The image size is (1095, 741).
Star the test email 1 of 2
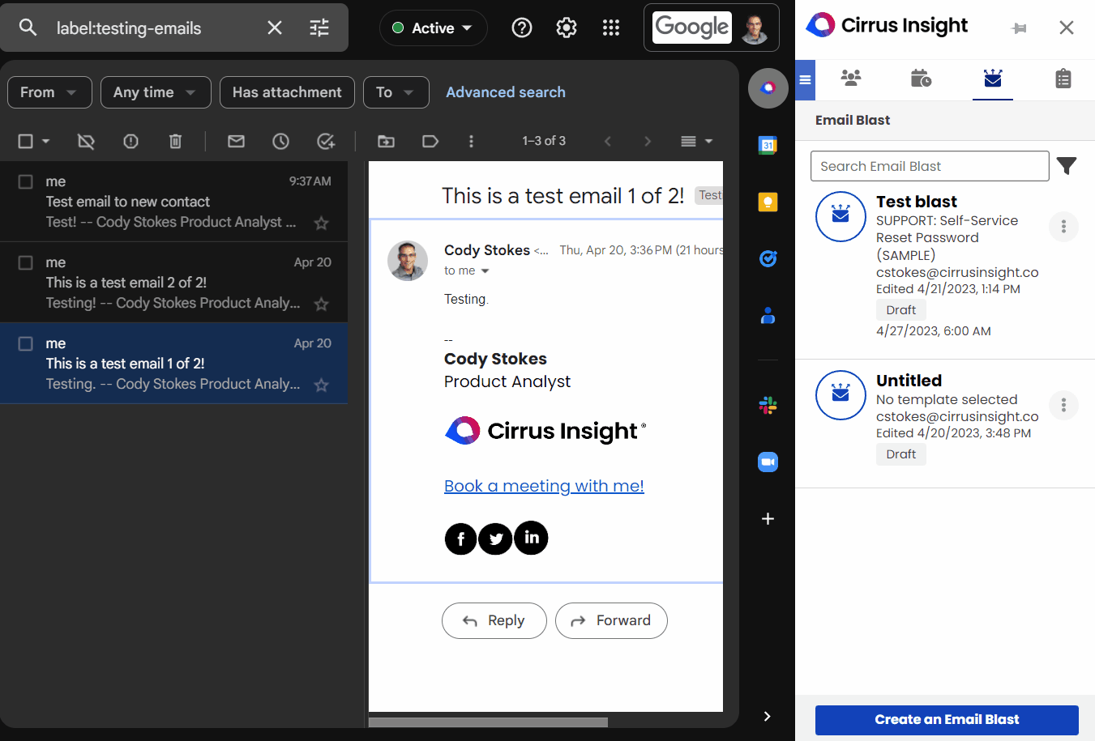coord(322,385)
